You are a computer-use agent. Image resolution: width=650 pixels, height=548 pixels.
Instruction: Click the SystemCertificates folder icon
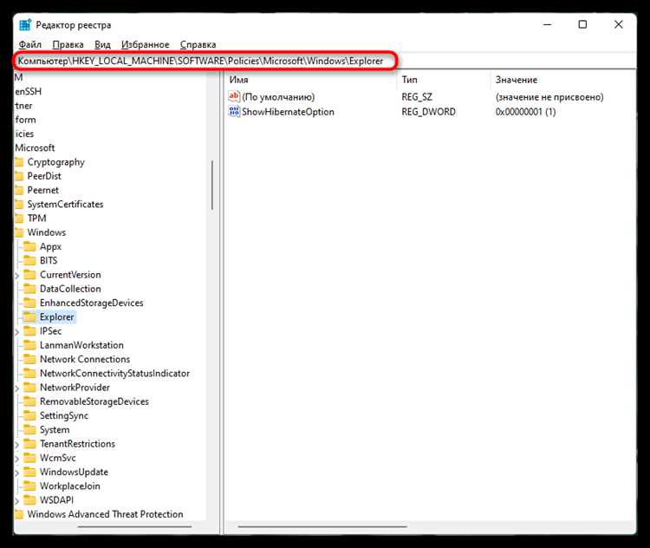click(19, 205)
